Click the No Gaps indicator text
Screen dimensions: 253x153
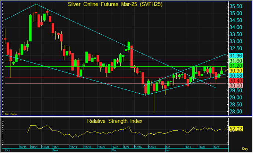[x=11, y=114]
